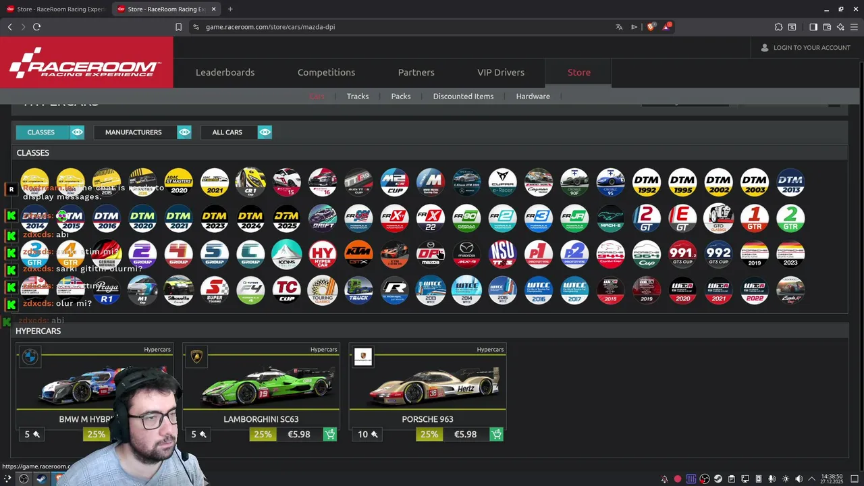Show the All Cars filter
The width and height of the screenshot is (864, 486).
click(227, 132)
